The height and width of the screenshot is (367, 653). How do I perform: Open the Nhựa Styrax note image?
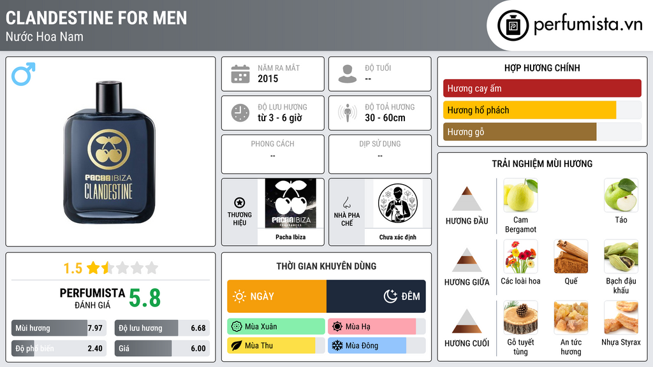click(x=621, y=318)
